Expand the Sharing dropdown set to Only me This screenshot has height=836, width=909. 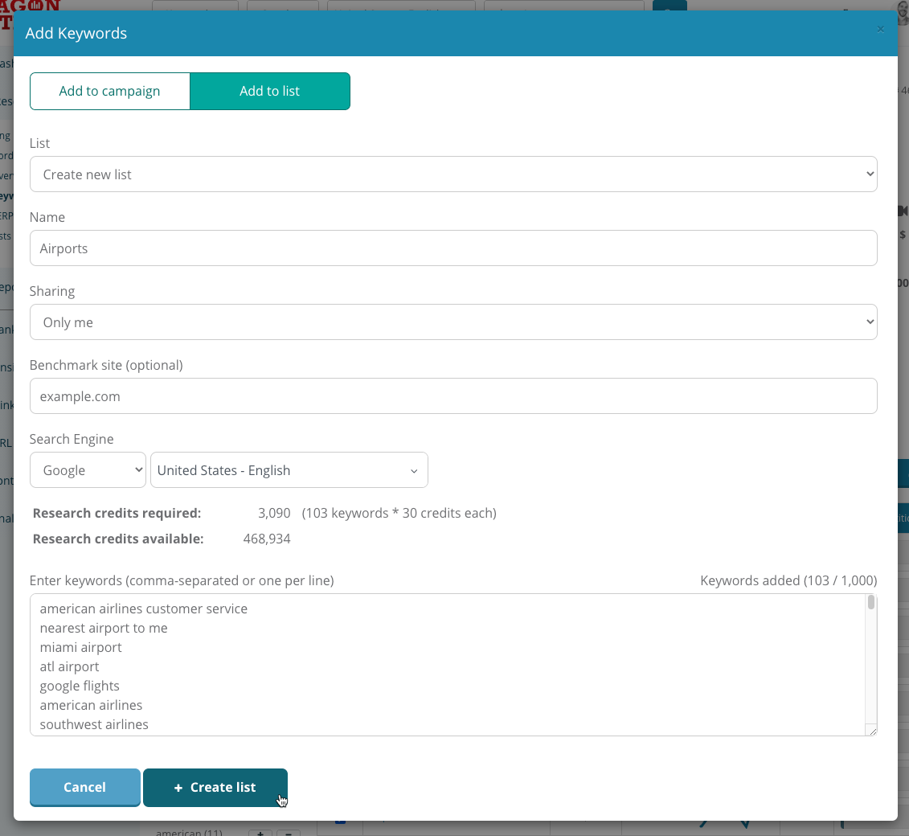(x=452, y=322)
